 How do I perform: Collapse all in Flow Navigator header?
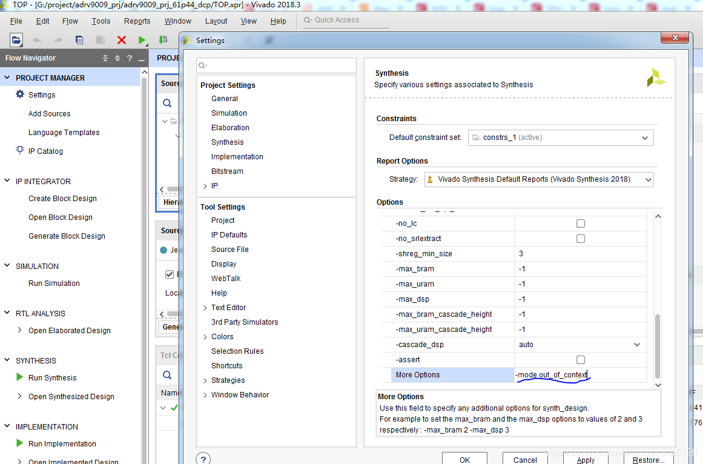105,58
